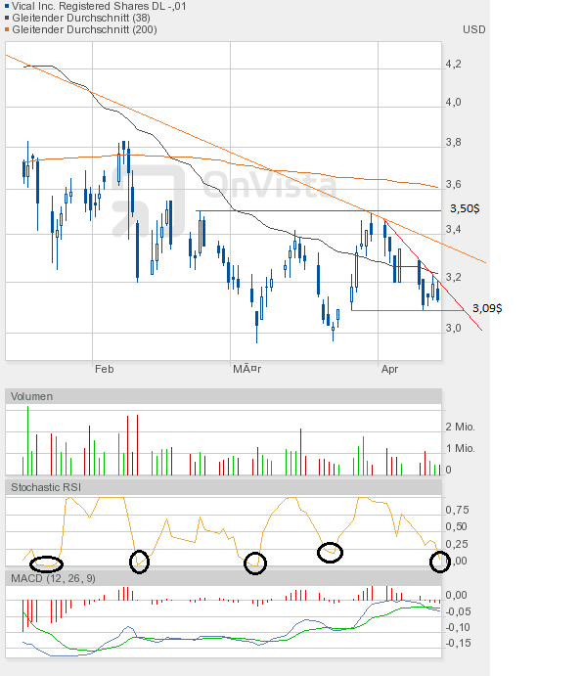Click the 3,0 price axis value
Image resolution: width=582 pixels, height=676 pixels.
coord(453,328)
